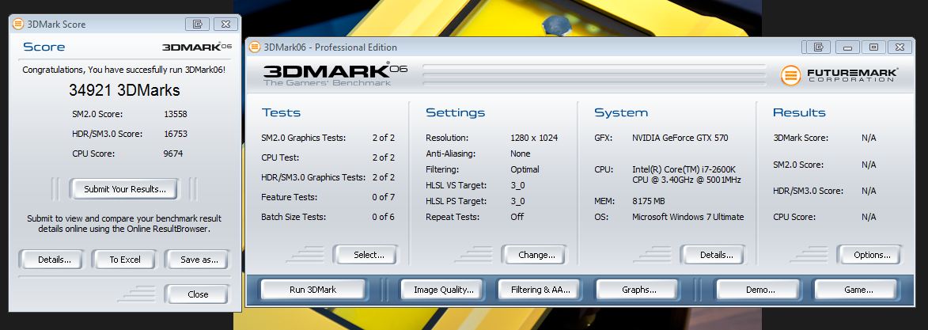Click the Results section heading

point(799,112)
